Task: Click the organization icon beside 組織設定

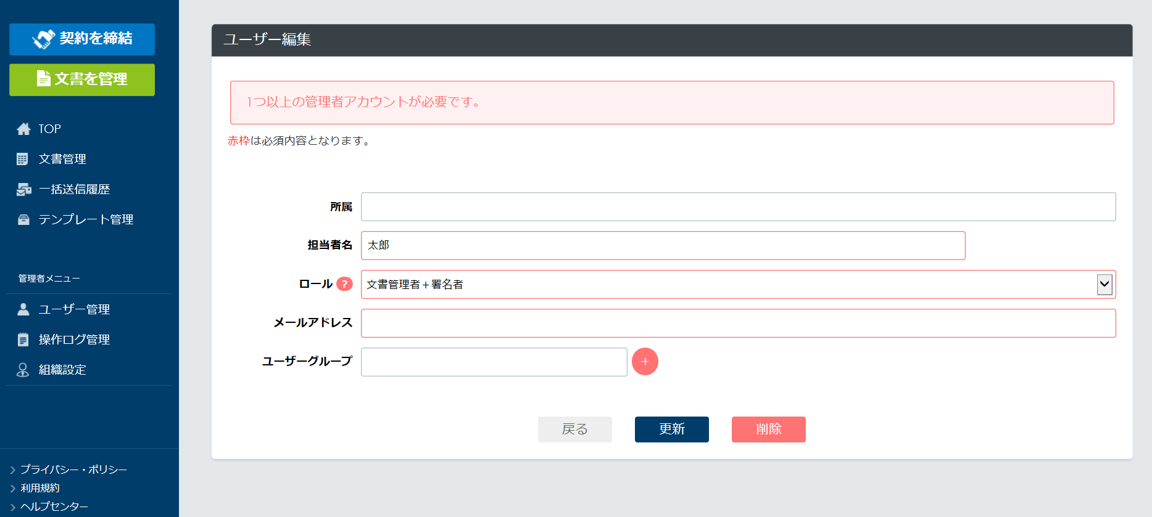Action: tap(23, 370)
